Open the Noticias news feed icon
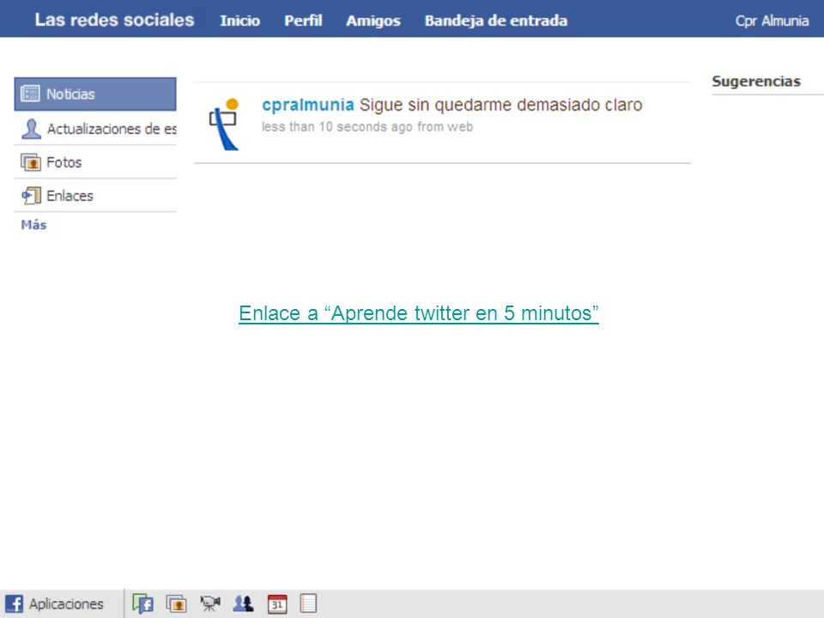 click(x=30, y=94)
